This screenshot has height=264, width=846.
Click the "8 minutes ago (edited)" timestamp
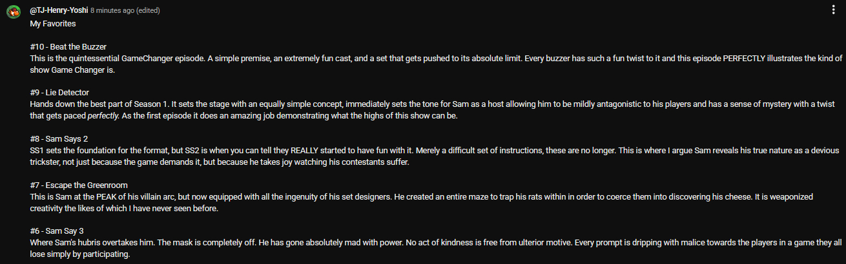pyautogui.click(x=125, y=11)
